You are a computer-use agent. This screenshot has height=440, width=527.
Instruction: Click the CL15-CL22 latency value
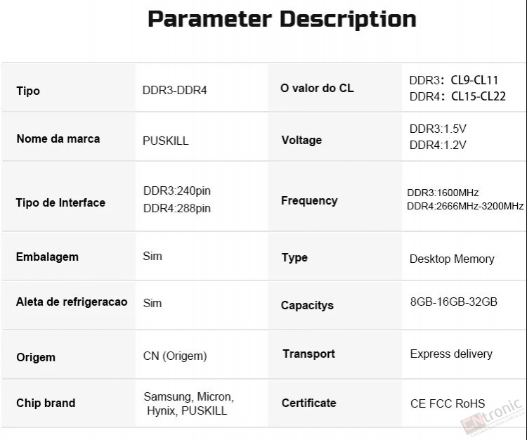click(479, 96)
